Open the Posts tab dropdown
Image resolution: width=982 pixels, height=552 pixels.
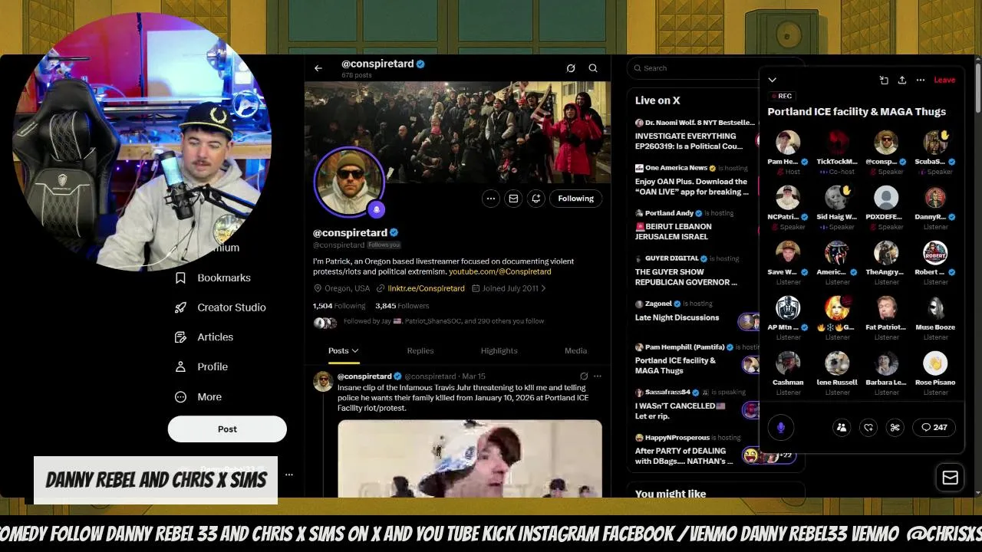344,350
